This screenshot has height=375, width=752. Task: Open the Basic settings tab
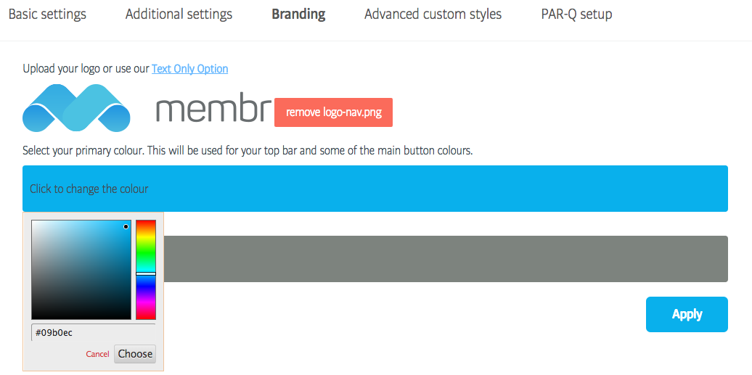[47, 15]
